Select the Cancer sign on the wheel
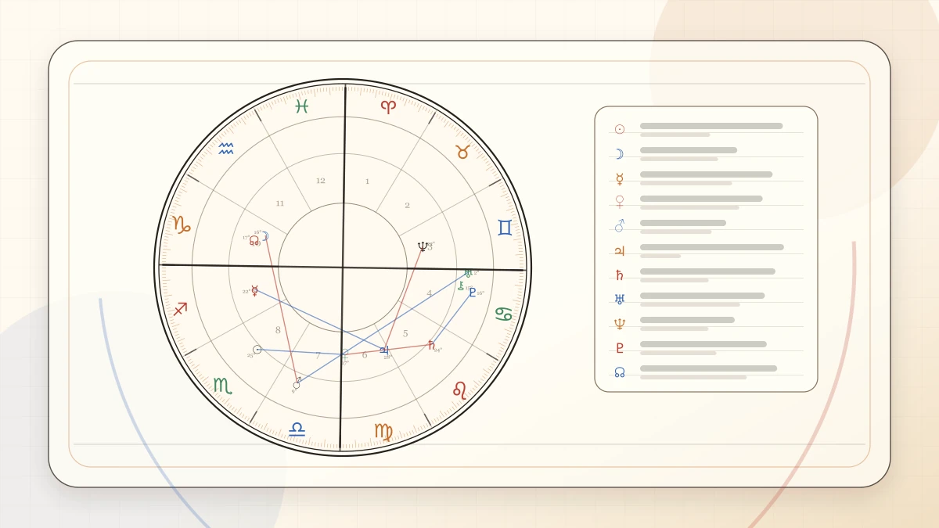 [x=505, y=314]
